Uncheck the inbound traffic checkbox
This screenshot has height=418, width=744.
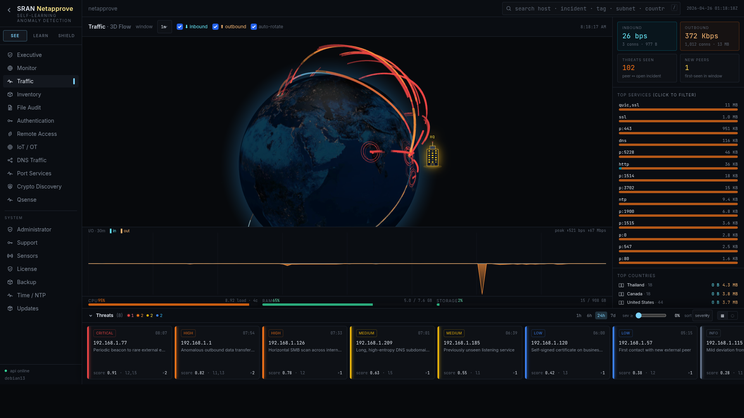[x=180, y=27]
